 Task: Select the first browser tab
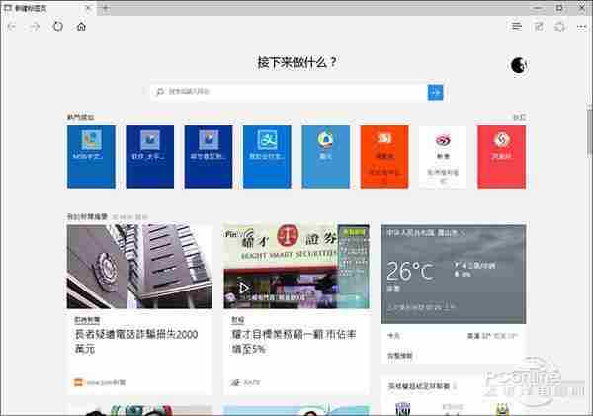pyautogui.click(x=44, y=8)
